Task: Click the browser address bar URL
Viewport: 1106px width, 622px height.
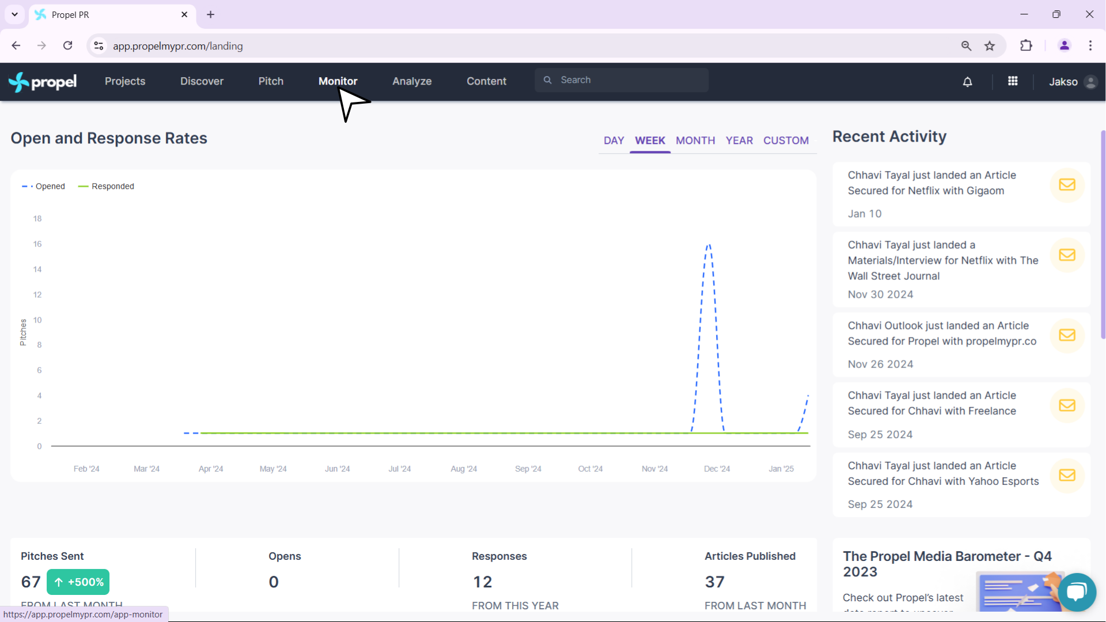Action: coord(177,46)
